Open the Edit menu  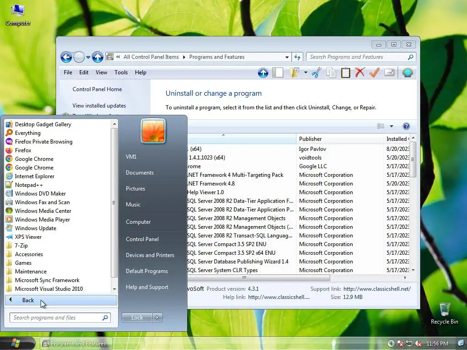(84, 72)
